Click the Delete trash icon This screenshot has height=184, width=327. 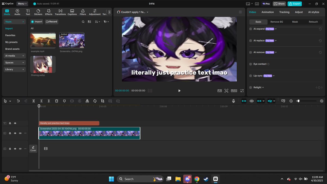coord(57,101)
